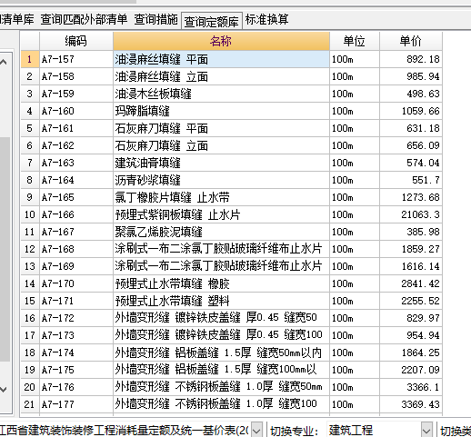
Task: Click unit price 2207.09
Action: [420, 370]
